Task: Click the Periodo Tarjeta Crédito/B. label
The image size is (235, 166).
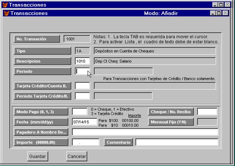Action: (x=42, y=96)
